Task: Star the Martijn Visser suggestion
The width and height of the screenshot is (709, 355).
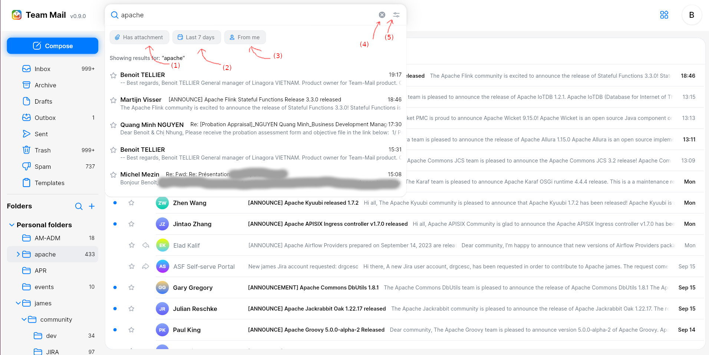Action: click(113, 100)
